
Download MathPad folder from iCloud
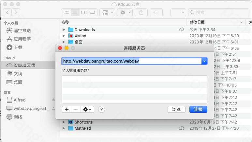pyautogui.click(x=182, y=128)
